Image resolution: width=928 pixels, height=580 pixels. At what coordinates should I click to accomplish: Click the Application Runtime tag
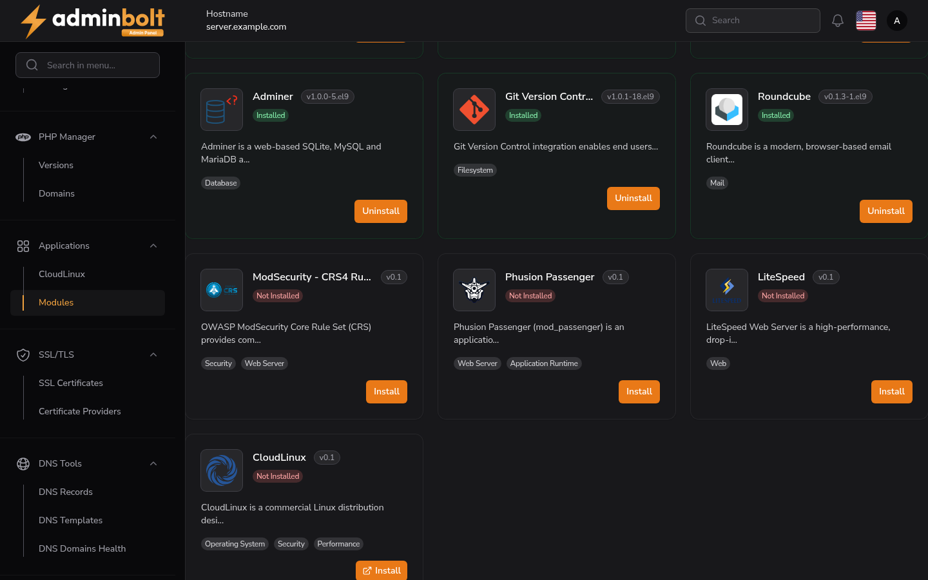544,363
